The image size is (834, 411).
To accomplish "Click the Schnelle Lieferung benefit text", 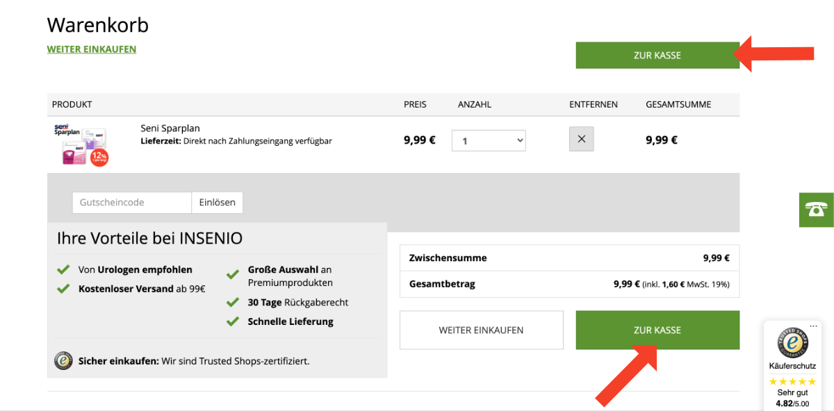I will [291, 321].
